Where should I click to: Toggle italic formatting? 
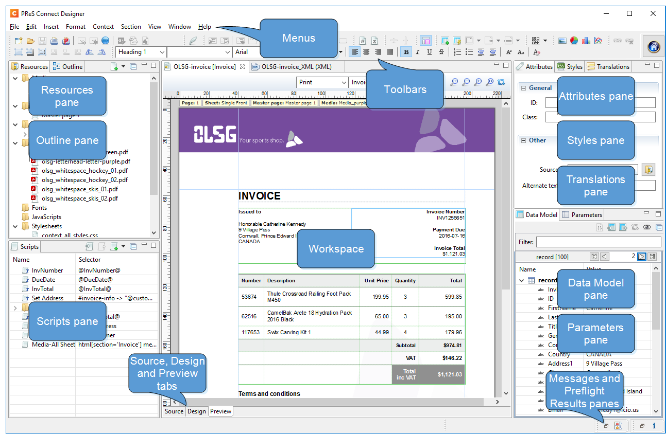[x=418, y=52]
